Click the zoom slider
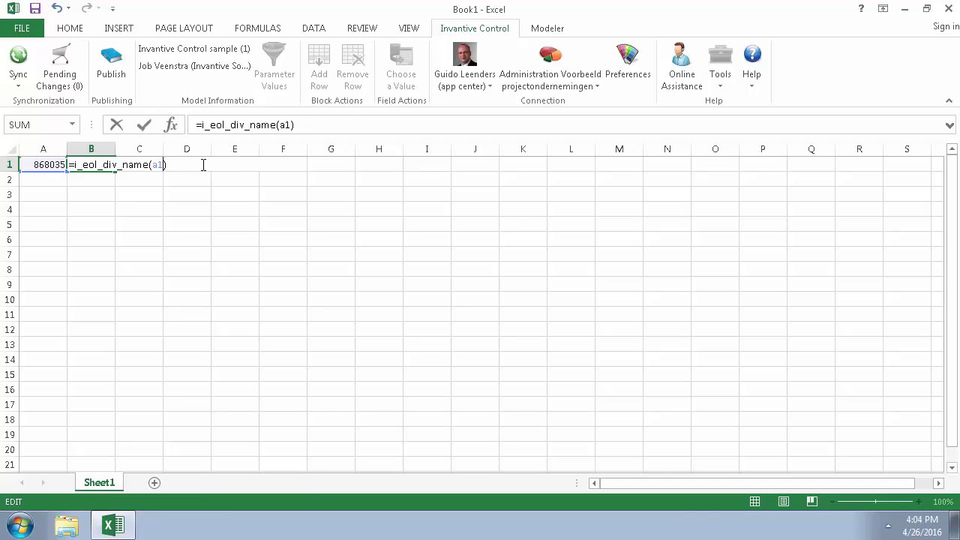Image resolution: width=960 pixels, height=540 pixels. pos(876,502)
